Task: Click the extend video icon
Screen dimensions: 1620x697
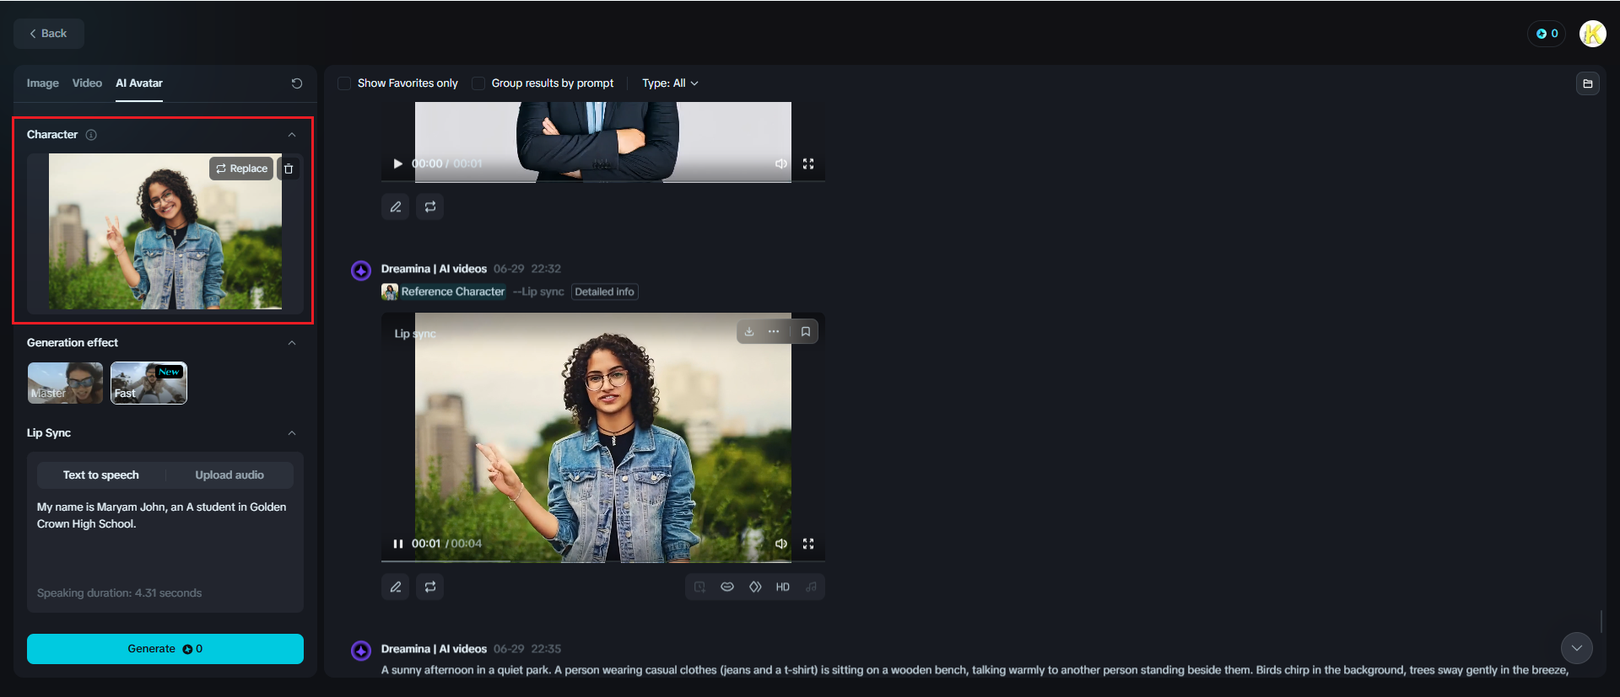Action: click(x=699, y=587)
